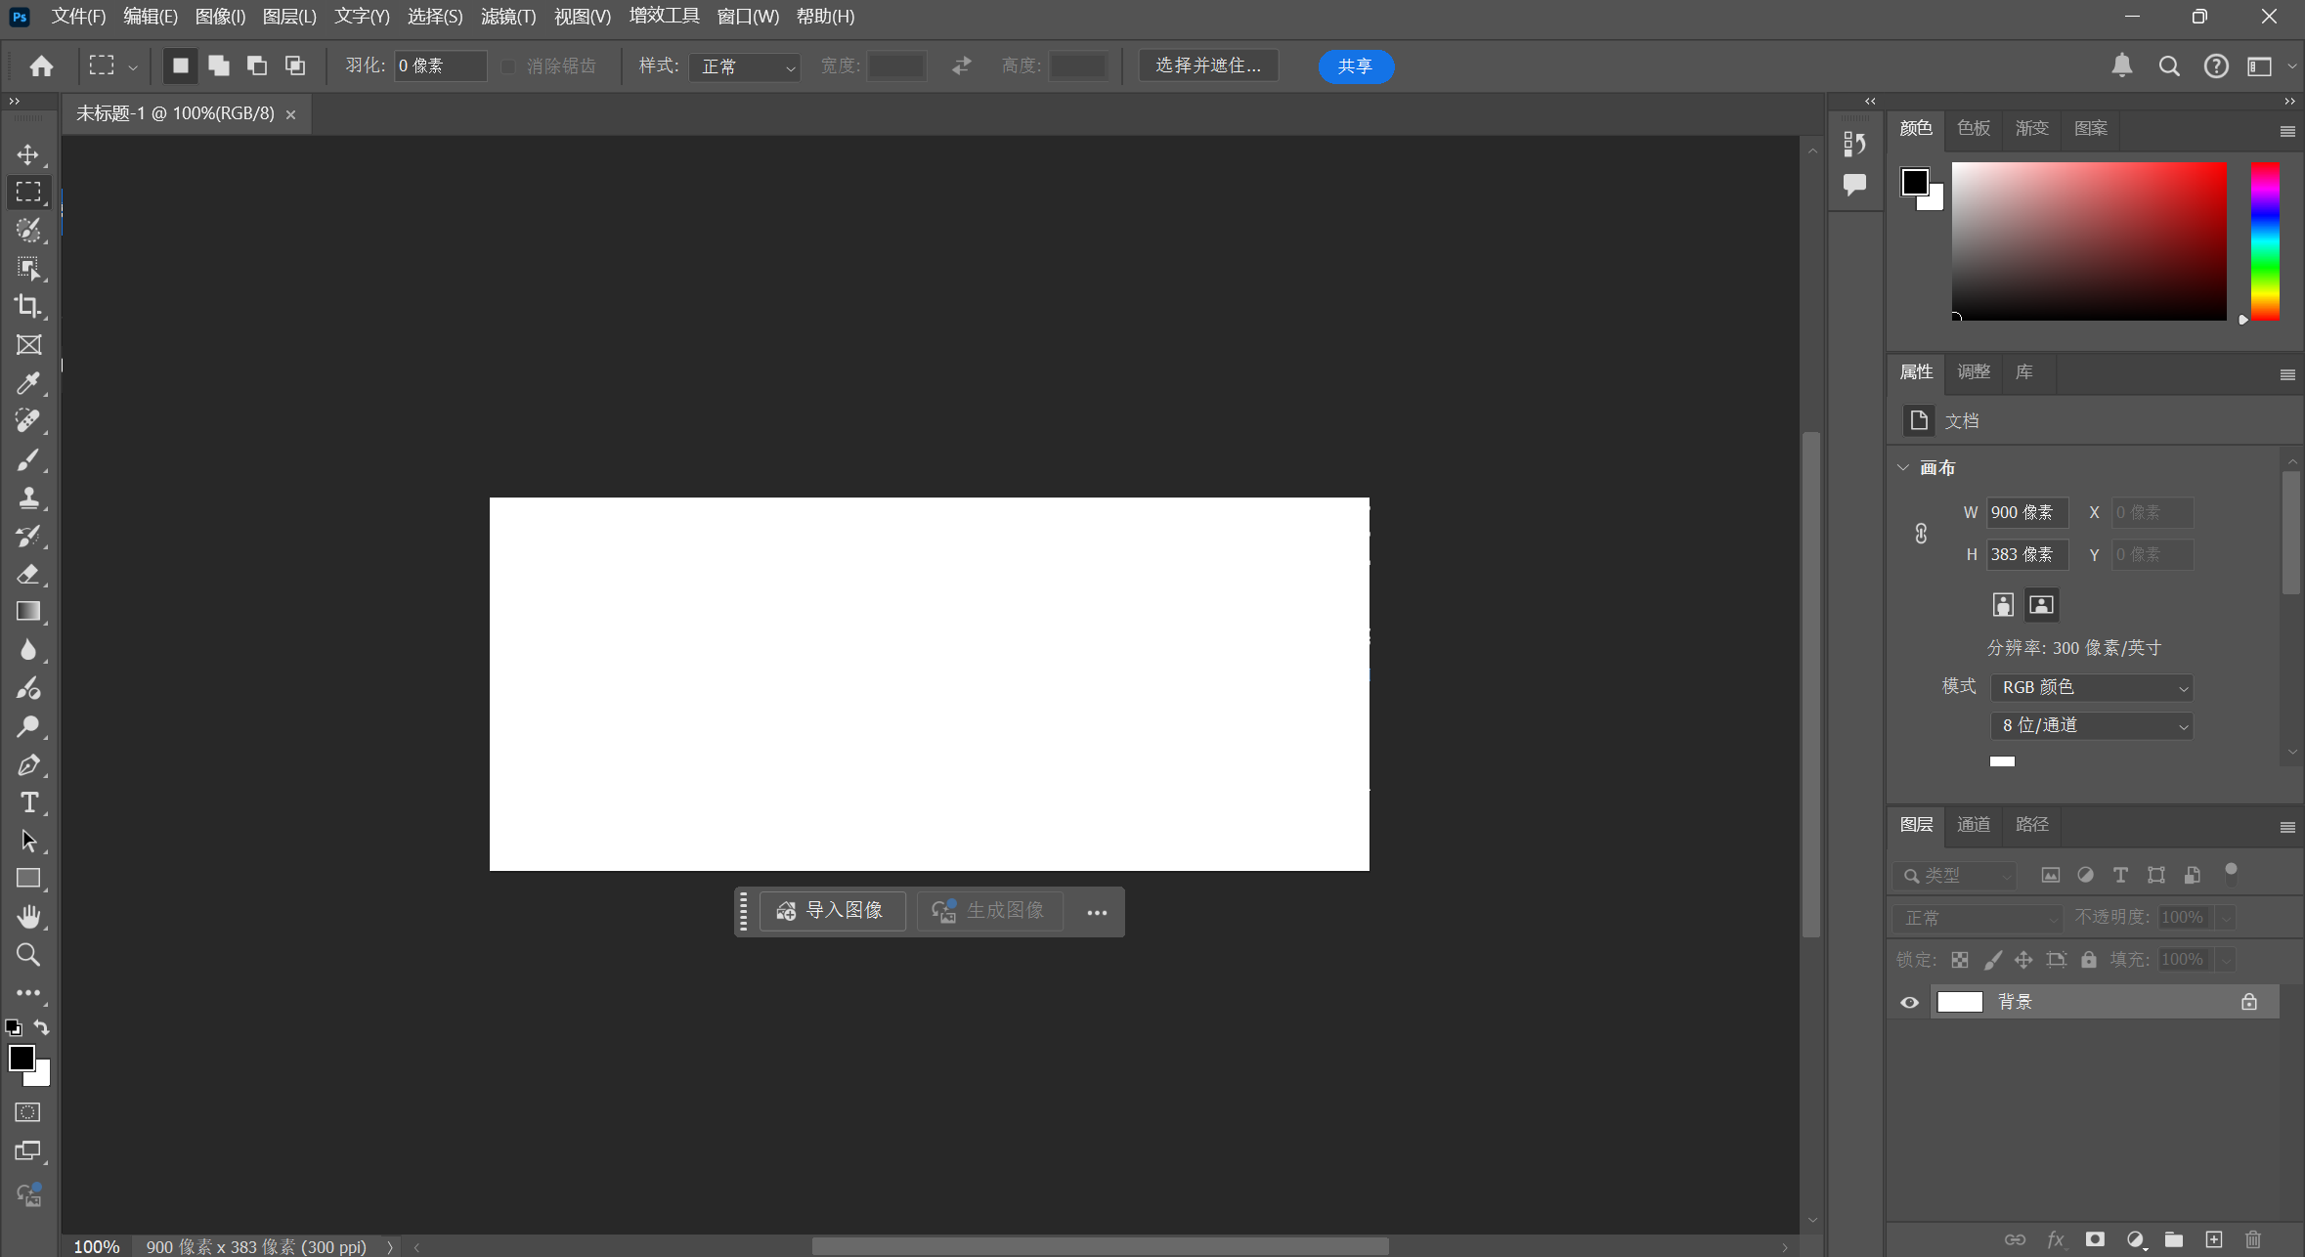Viewport: 2305px width, 1257px height.
Task: Open the 滤镜(T) filter menu
Action: 507,17
